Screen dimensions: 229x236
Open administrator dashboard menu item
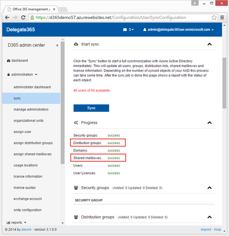(x=32, y=87)
